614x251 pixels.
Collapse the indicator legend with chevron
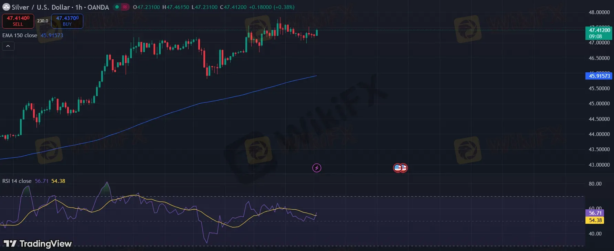tap(8, 46)
